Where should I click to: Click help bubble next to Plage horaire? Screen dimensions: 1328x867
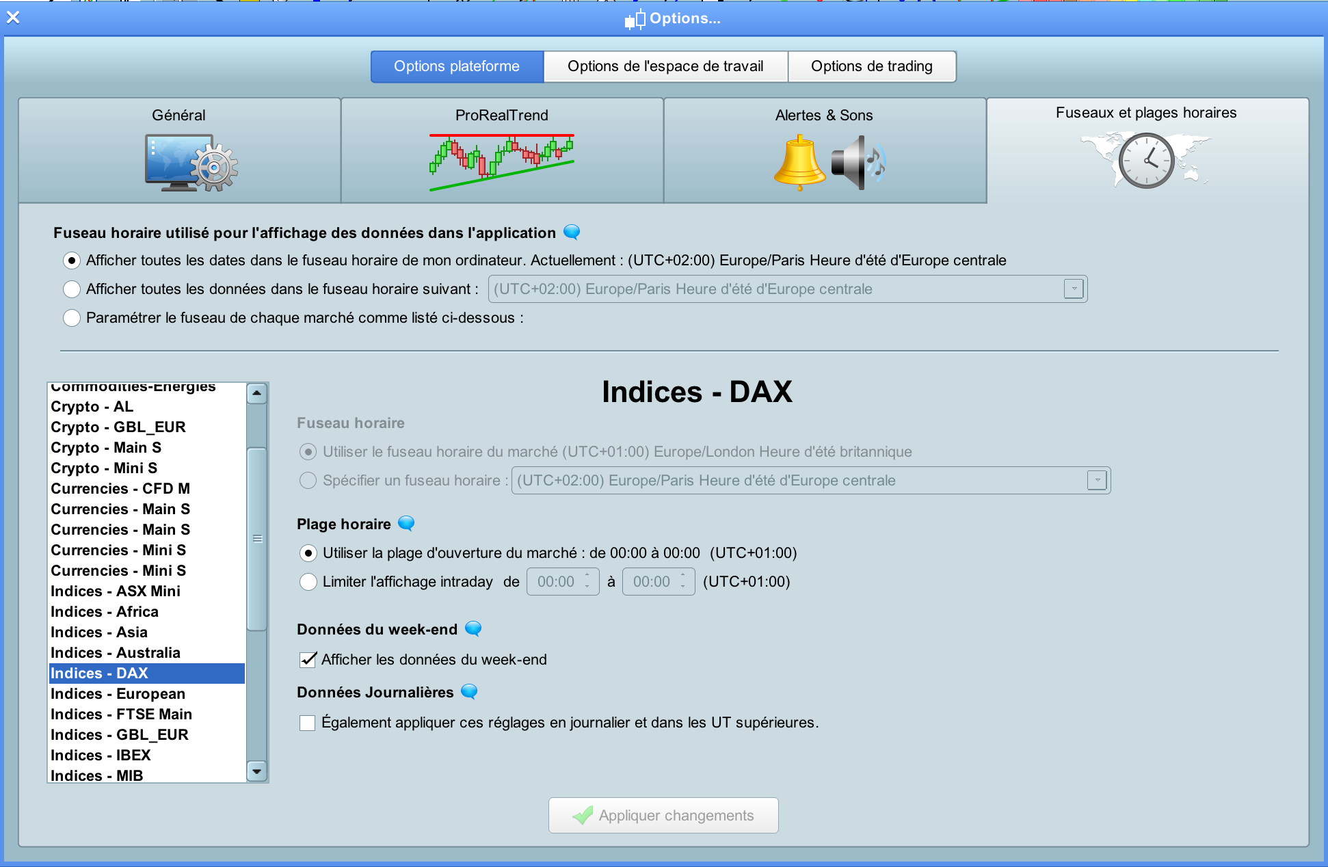(406, 524)
